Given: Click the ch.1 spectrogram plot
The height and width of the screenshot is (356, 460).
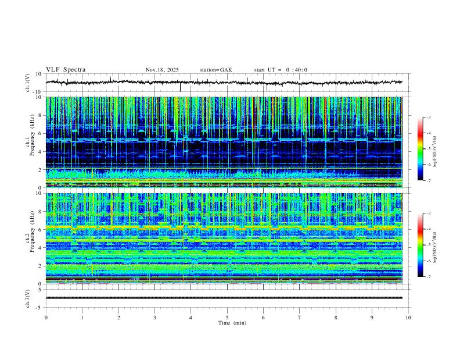Looking at the screenshot, I should click(x=224, y=142).
